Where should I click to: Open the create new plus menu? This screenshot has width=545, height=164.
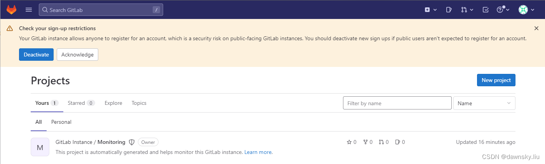[x=431, y=10]
